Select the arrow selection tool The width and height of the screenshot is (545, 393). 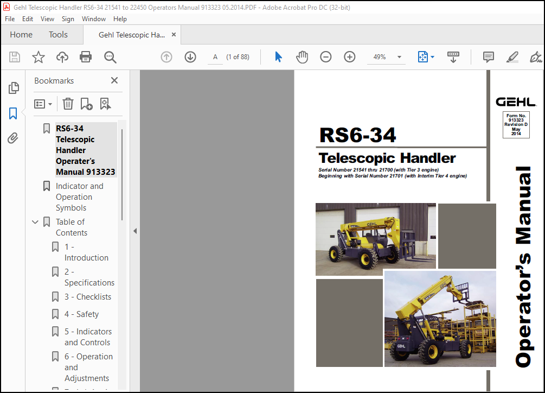pos(278,57)
